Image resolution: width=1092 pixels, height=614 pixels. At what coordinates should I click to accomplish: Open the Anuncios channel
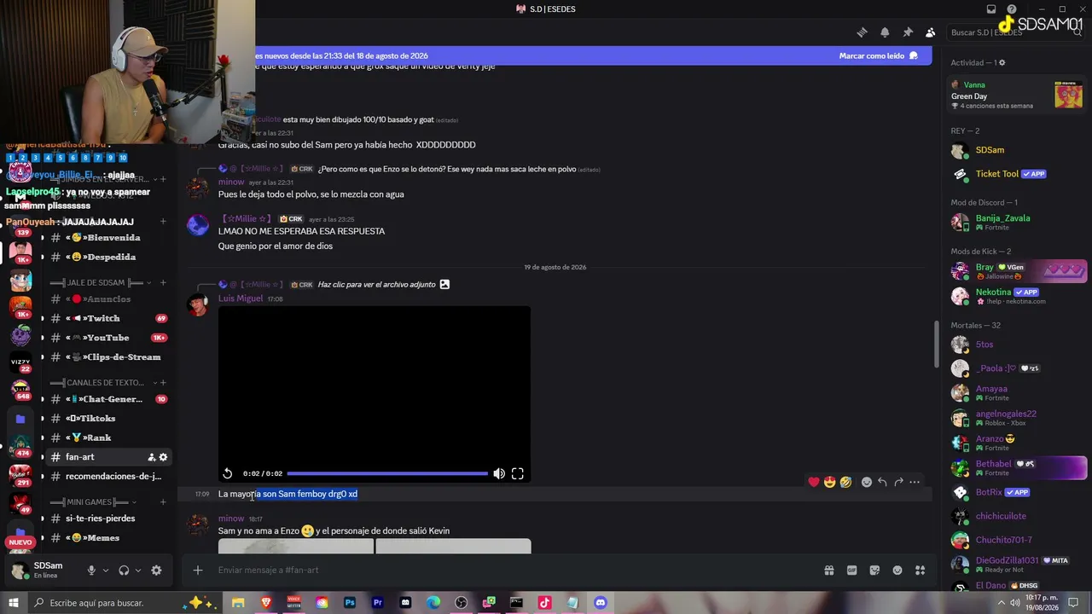108,299
